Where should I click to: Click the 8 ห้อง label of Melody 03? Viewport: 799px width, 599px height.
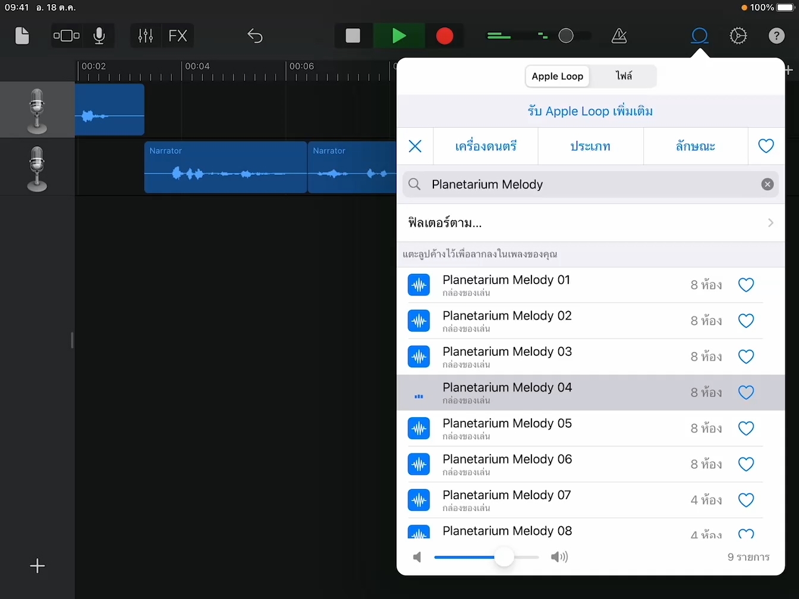706,357
